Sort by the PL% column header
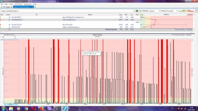The height and width of the screenshot is (111, 198). [137, 15]
